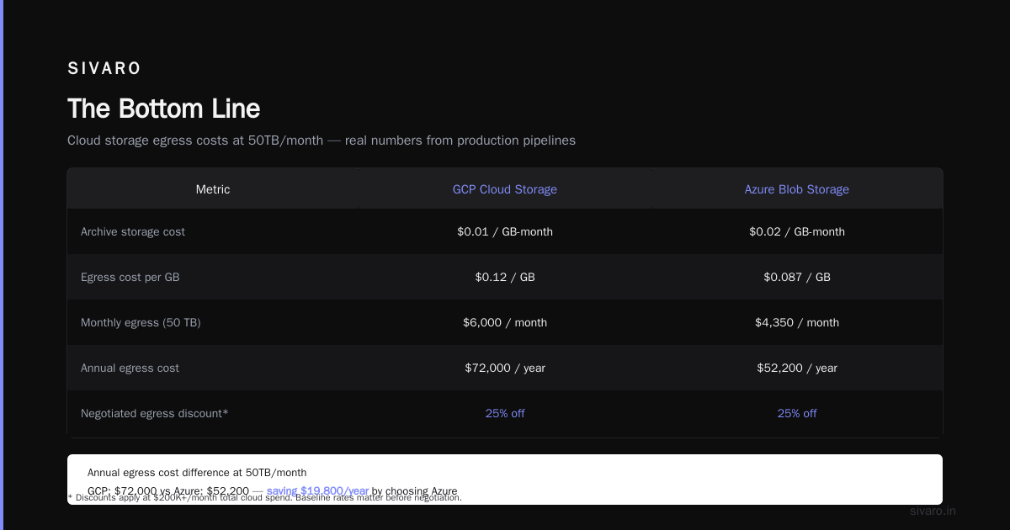Select the Egress cost per GB row label

pos(130,277)
